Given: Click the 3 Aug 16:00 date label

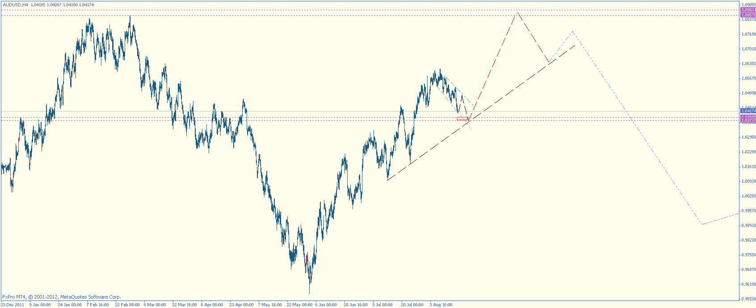Looking at the screenshot, I should pos(441,305).
